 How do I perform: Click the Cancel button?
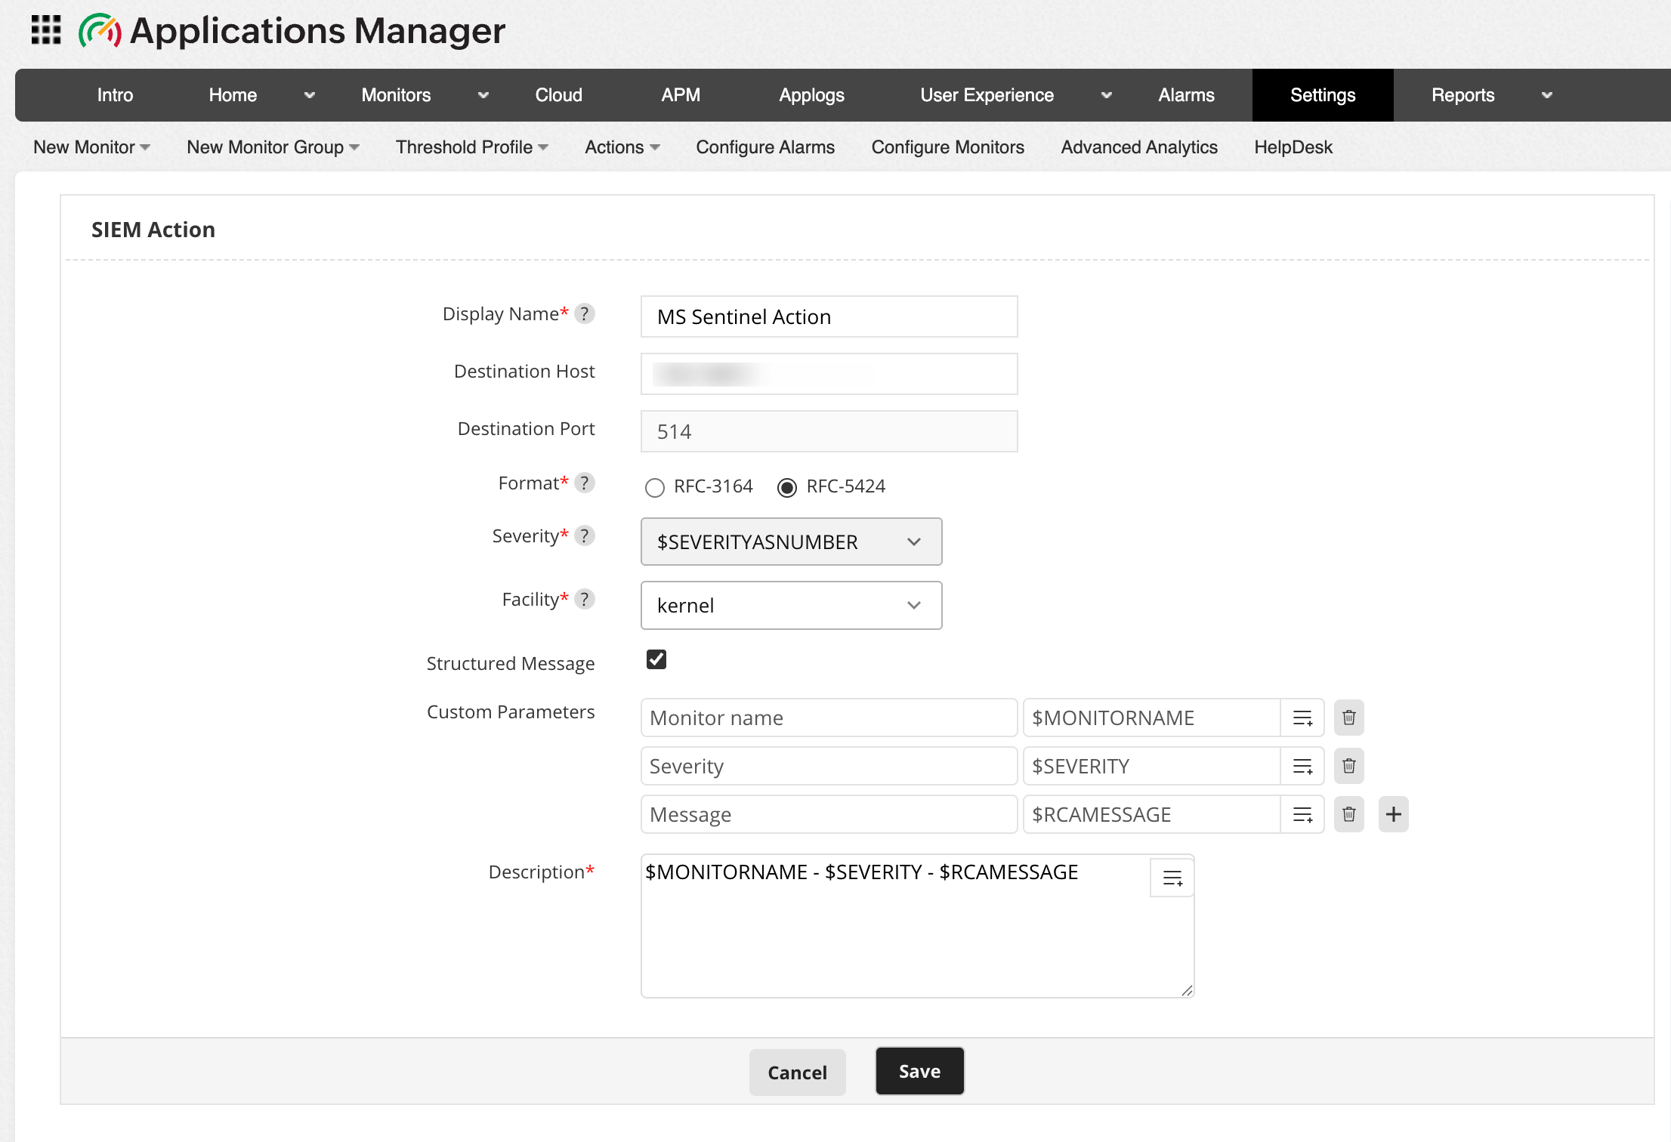click(x=797, y=1072)
